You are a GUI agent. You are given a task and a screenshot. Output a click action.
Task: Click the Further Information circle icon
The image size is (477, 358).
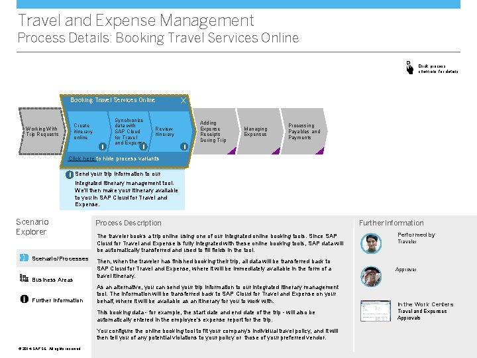click(25, 299)
